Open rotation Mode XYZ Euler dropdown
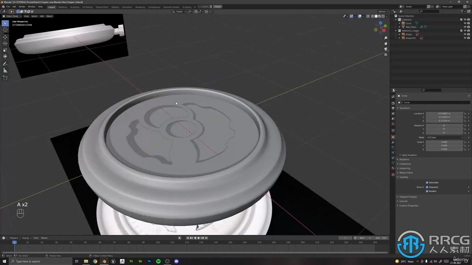 pos(444,137)
